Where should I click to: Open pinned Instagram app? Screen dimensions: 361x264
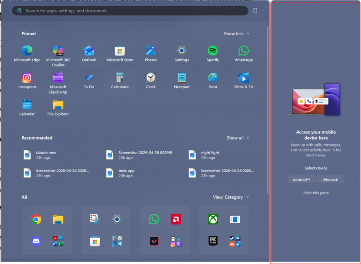coord(27,81)
